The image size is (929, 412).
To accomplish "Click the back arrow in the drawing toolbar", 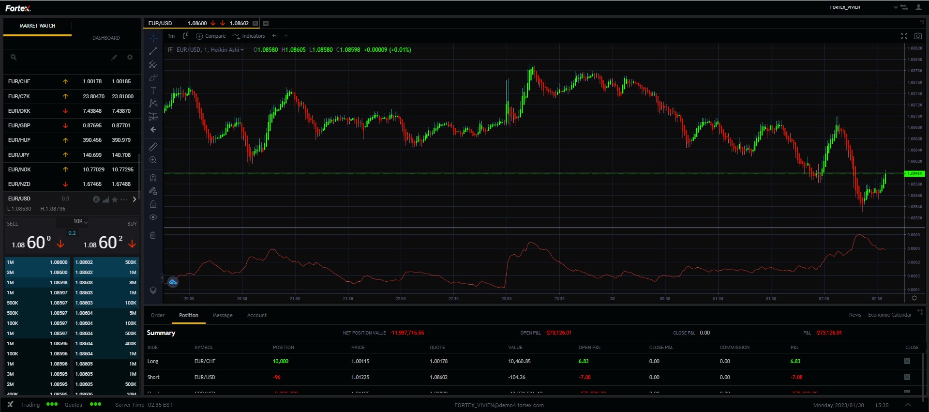I will point(153,130).
